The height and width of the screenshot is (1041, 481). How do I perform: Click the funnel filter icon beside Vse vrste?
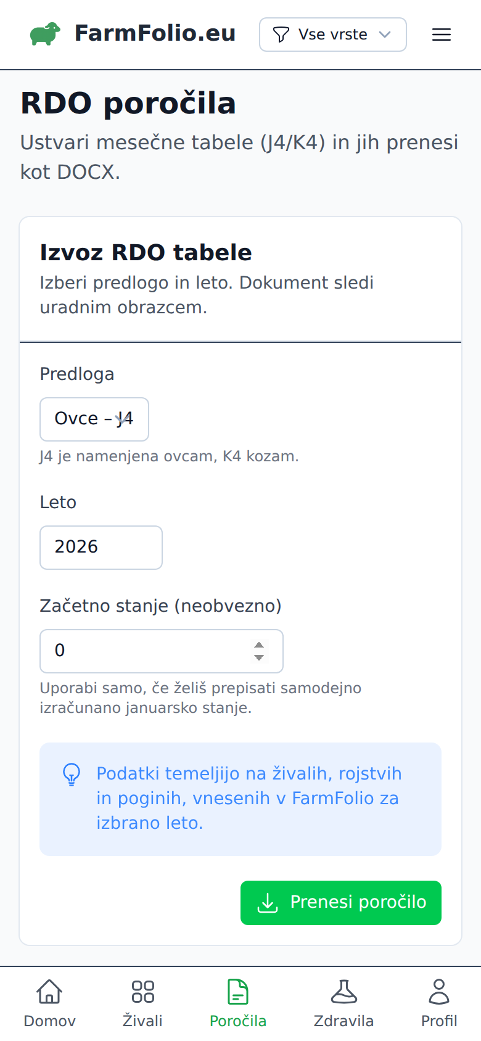281,35
